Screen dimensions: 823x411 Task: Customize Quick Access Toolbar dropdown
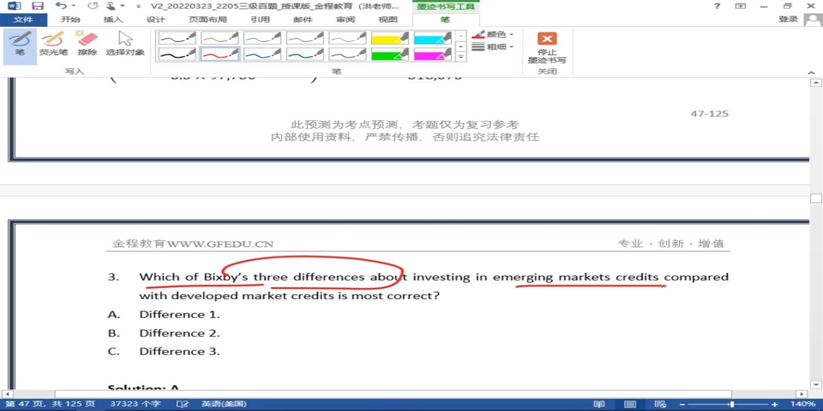pyautogui.click(x=138, y=6)
